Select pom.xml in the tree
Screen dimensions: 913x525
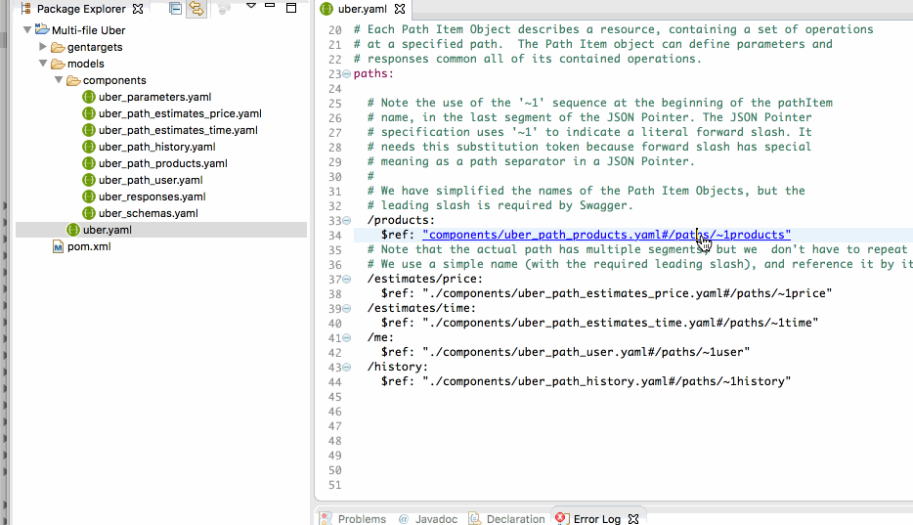pyautogui.click(x=89, y=246)
